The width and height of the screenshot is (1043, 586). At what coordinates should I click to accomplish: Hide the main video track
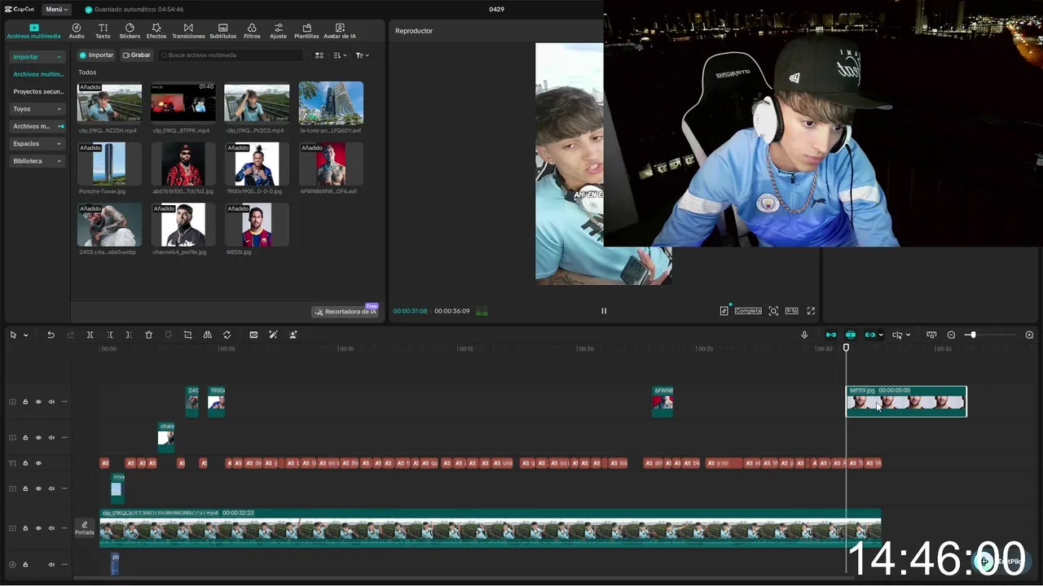(38, 528)
